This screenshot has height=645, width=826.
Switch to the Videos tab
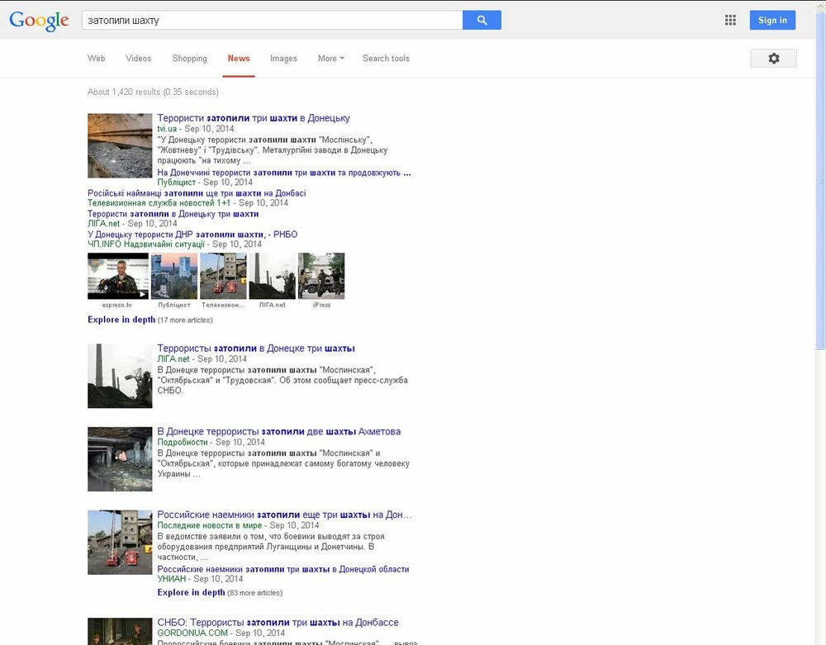click(x=138, y=58)
